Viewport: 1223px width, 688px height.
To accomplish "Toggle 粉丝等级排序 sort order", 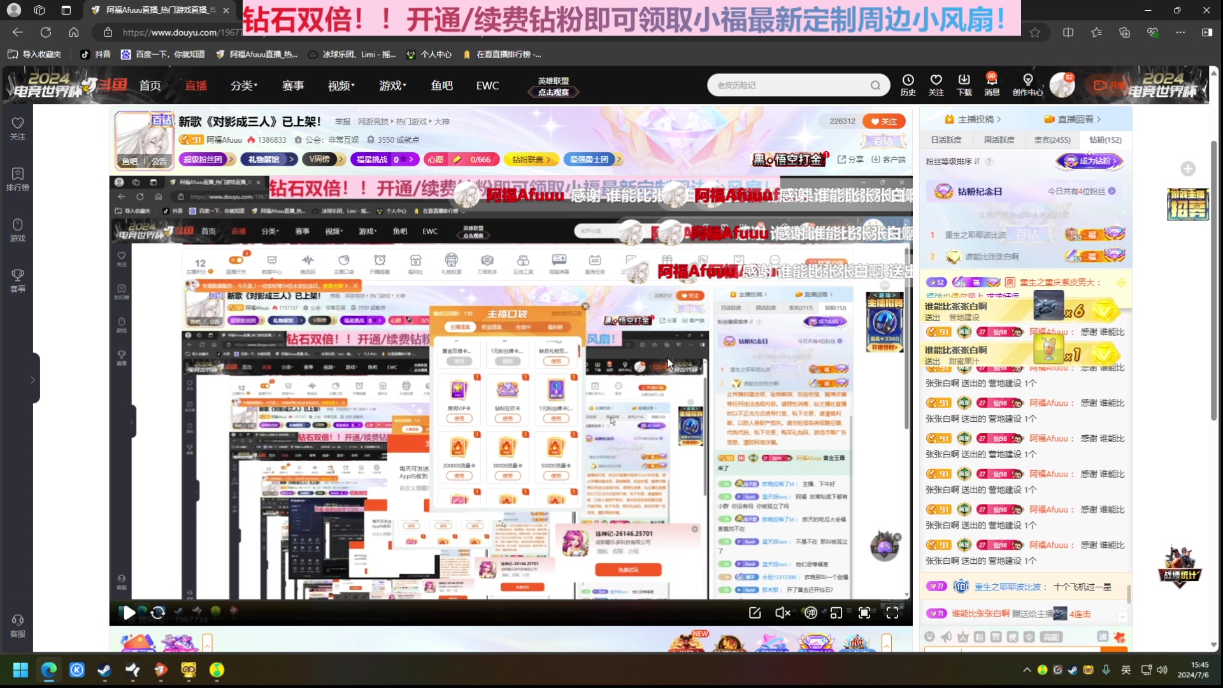I will (x=953, y=162).
